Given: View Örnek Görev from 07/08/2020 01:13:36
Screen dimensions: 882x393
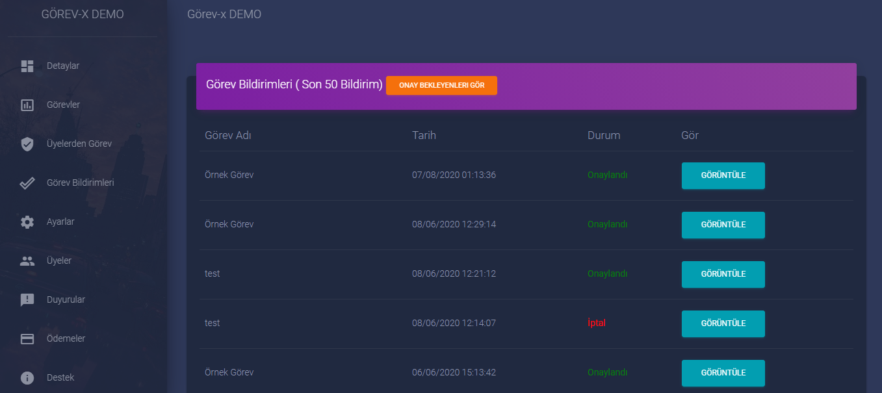Looking at the screenshot, I should tap(723, 175).
